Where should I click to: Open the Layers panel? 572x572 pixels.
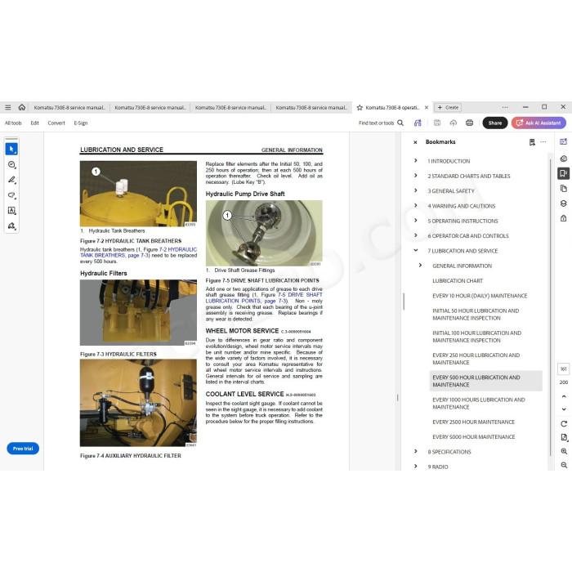coord(564,203)
